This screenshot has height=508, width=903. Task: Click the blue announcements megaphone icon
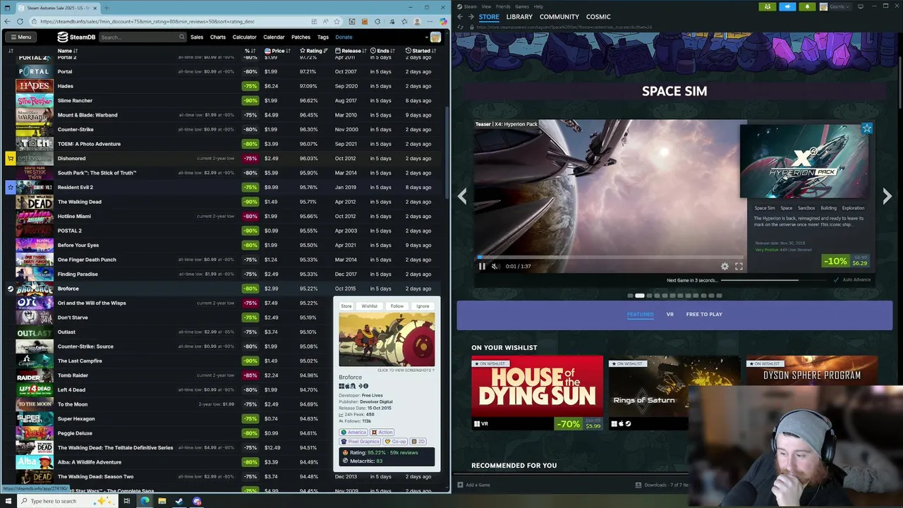(x=787, y=6)
